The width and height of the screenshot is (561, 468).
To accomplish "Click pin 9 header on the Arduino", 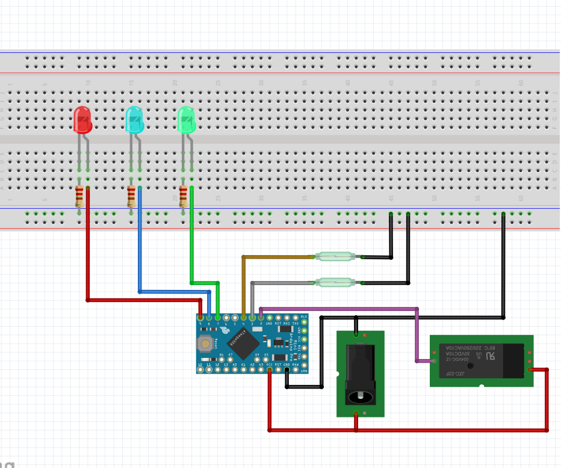I will [x=200, y=318].
